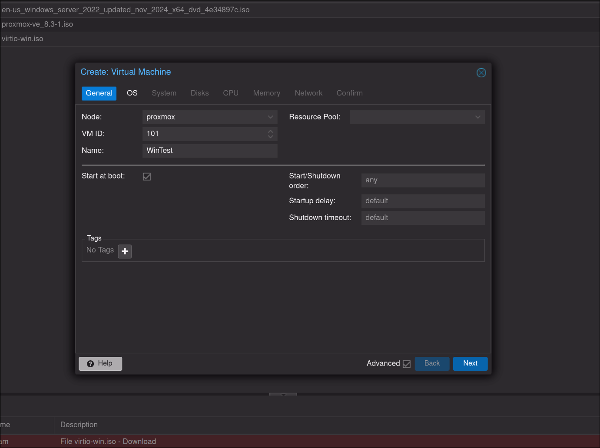Screen dimensions: 600x448
Task: Click the panel collapse handle below dialog
Action: click(x=283, y=395)
